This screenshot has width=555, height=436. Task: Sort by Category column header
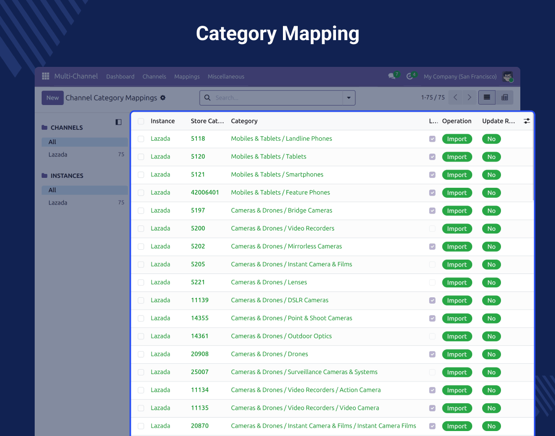coord(244,121)
